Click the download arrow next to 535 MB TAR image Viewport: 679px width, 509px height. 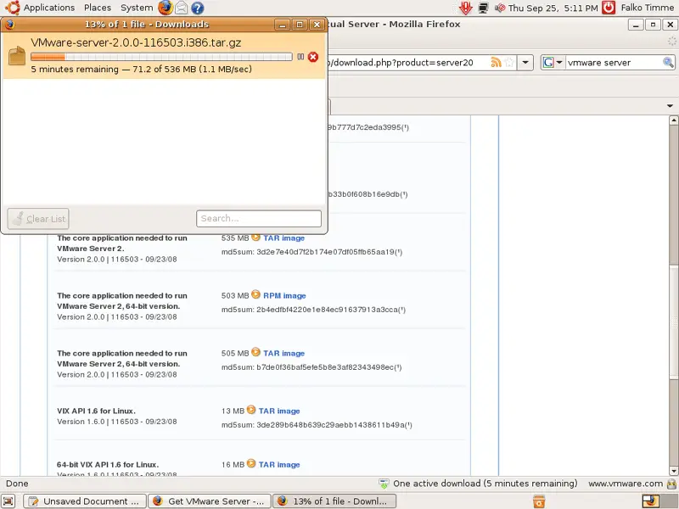point(255,238)
